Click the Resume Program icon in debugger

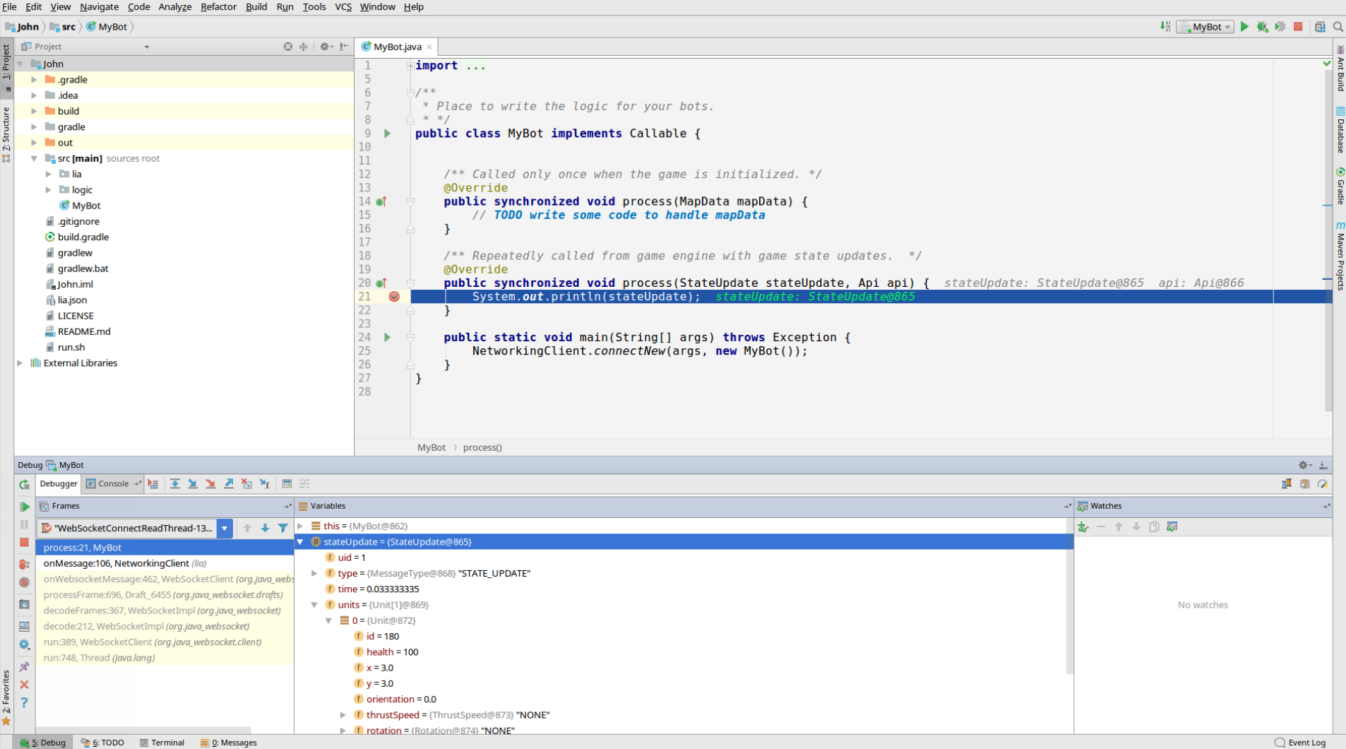[24, 506]
